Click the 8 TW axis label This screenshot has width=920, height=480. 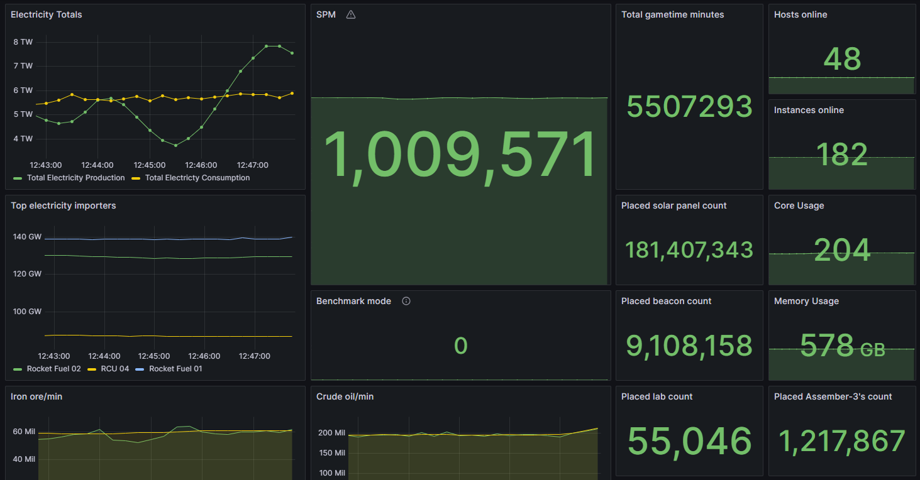(23, 42)
